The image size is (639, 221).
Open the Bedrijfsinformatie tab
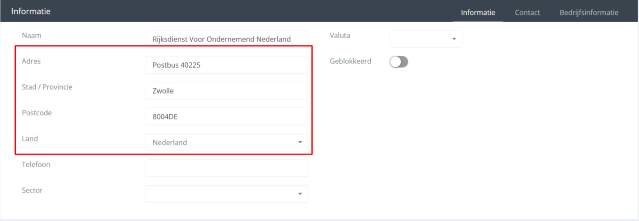coord(589,12)
